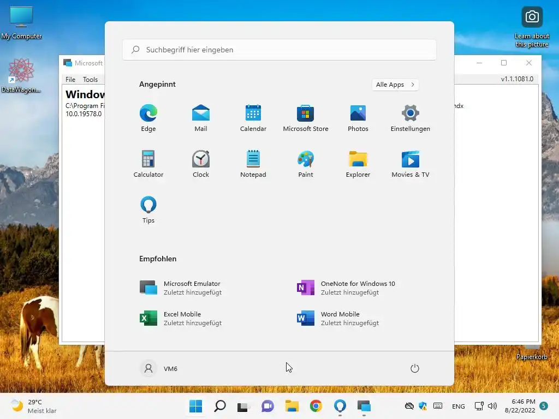Viewport: 559px width, 419px height.
Task: Open taskbar Search magnifier
Action: (x=220, y=406)
